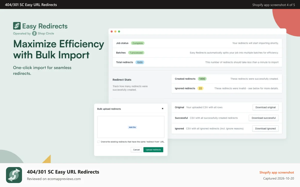The image size is (300, 187).
Task: Click Your redirects will start importing shortly text
Action: tap(255, 43)
